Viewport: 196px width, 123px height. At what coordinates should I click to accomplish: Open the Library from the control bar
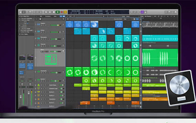21,12
